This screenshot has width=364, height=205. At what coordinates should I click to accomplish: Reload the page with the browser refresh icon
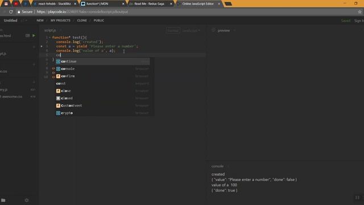(x=11, y=11)
